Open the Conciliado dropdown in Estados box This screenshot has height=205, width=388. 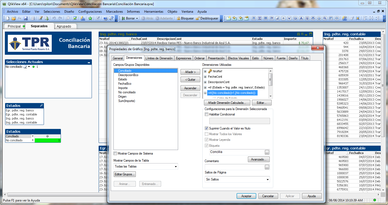point(33,136)
